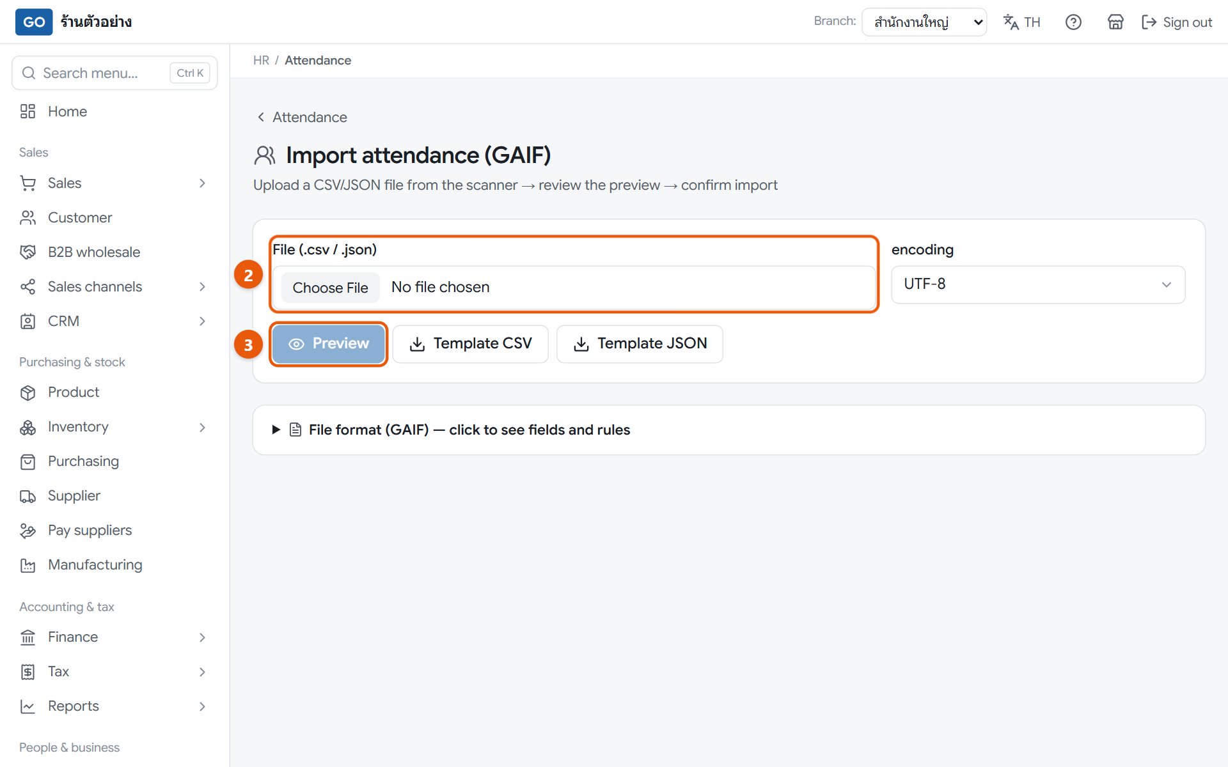Switch language with TH button
1228x767 pixels.
[x=1022, y=22]
